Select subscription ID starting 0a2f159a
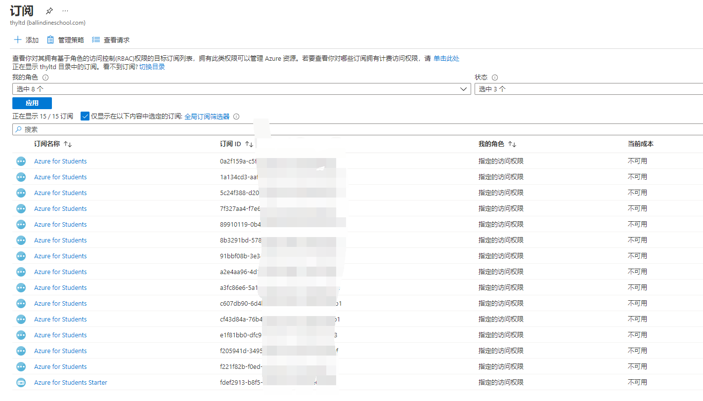This screenshot has height=401, width=703. tap(239, 161)
